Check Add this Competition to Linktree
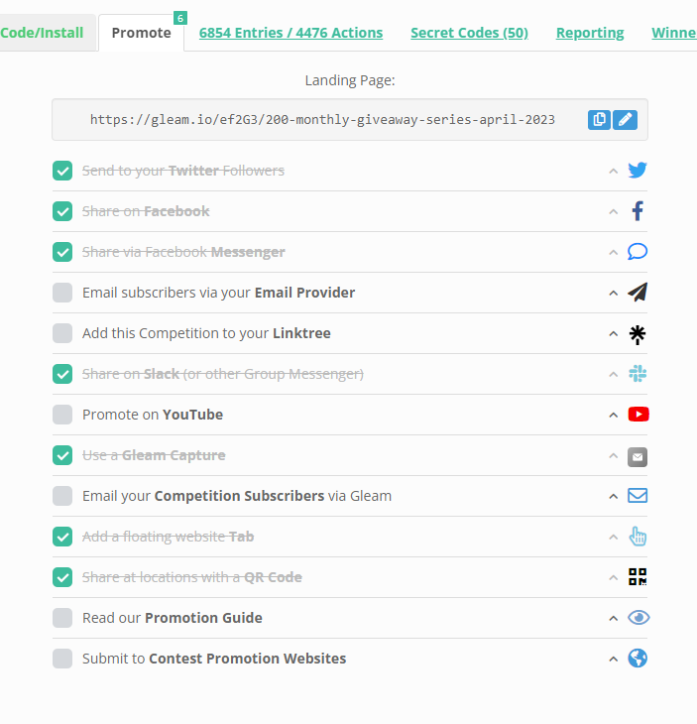This screenshot has width=697, height=724. coord(62,333)
